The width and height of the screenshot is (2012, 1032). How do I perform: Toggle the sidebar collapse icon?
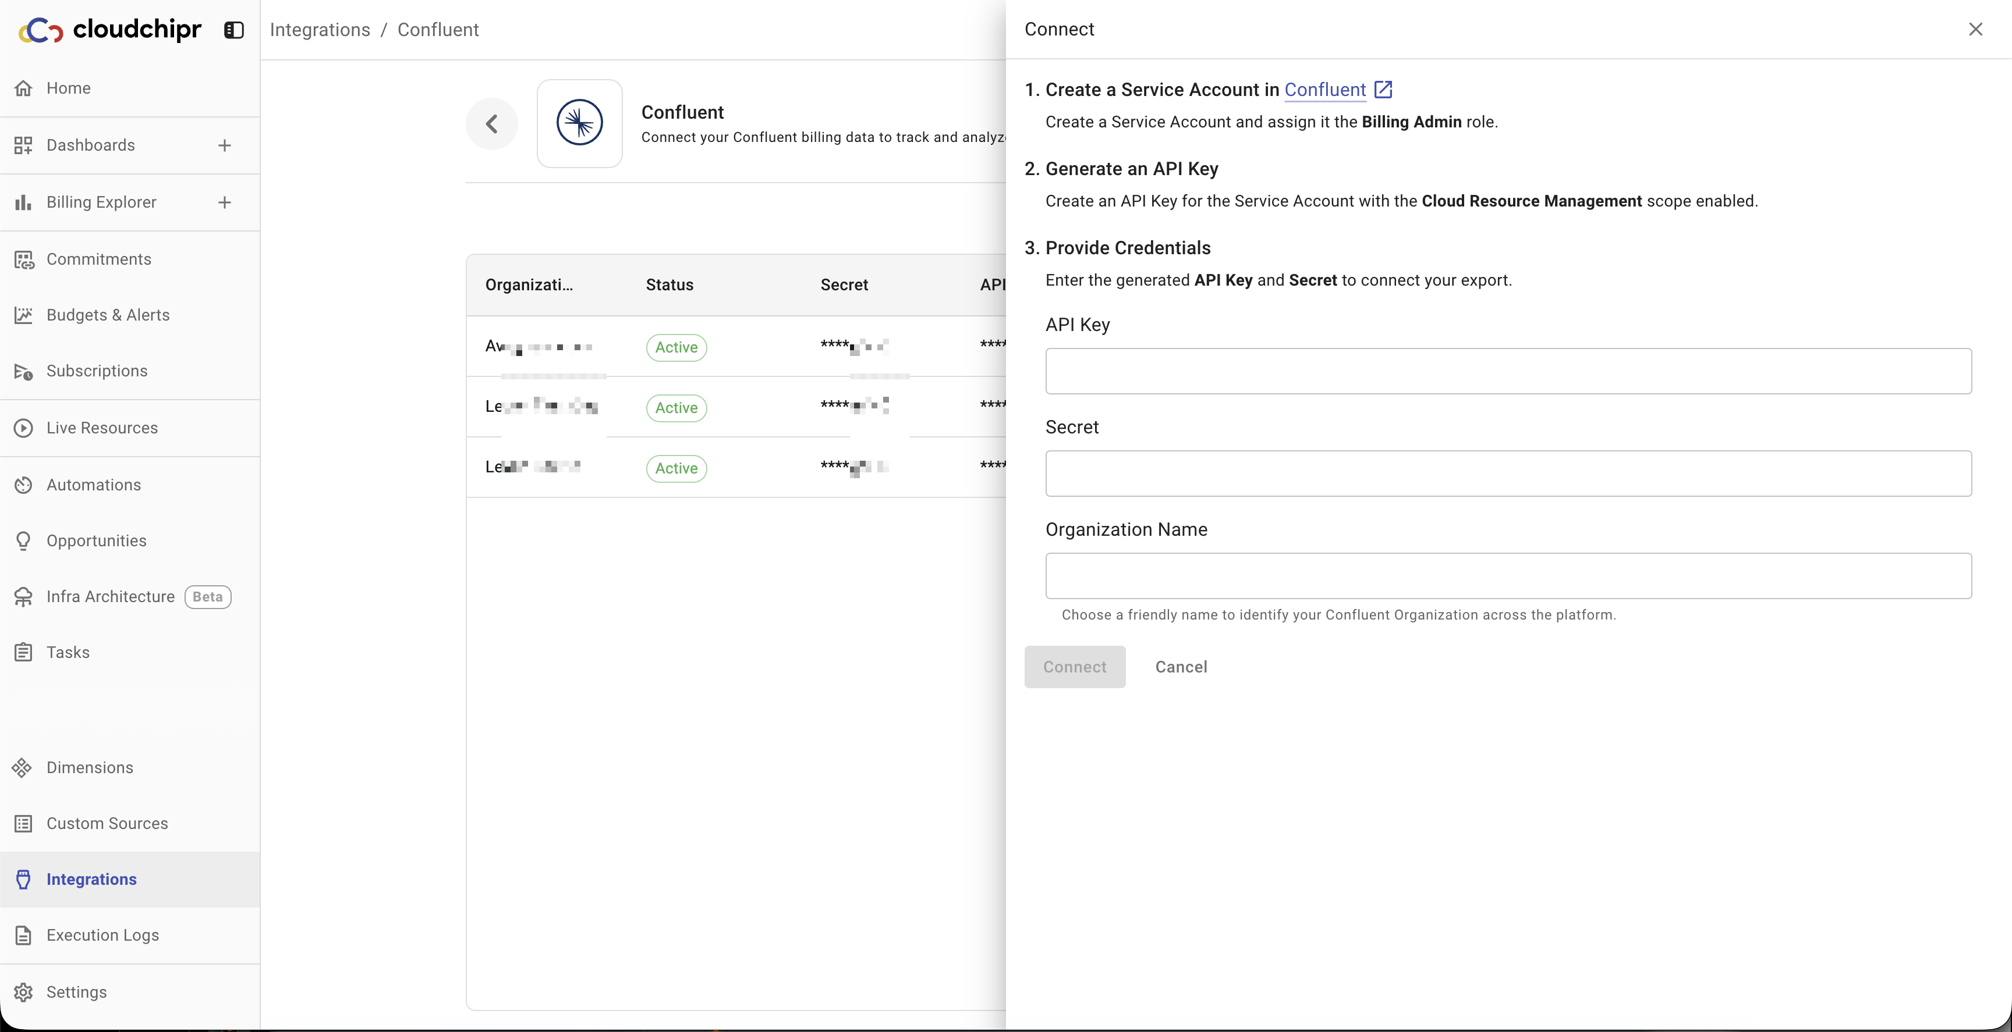(233, 30)
